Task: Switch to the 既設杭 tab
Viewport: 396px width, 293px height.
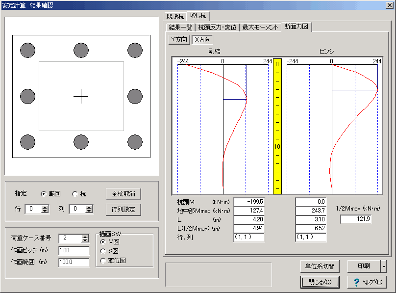Action: point(175,17)
